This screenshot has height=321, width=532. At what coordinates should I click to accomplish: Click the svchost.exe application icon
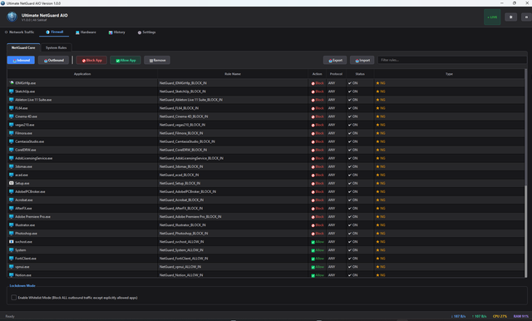click(x=11, y=242)
